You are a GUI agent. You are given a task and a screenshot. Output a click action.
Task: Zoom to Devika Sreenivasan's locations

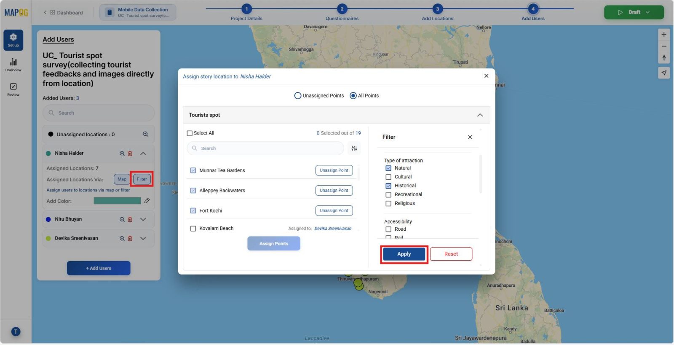[122, 238]
